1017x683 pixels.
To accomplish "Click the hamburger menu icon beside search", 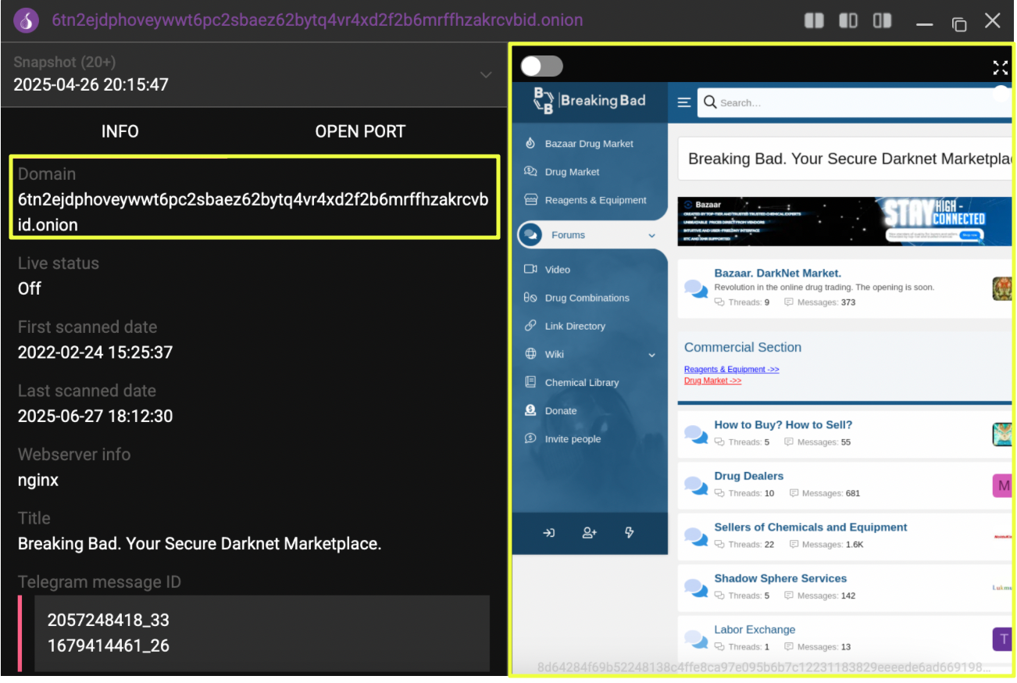I will [x=684, y=102].
